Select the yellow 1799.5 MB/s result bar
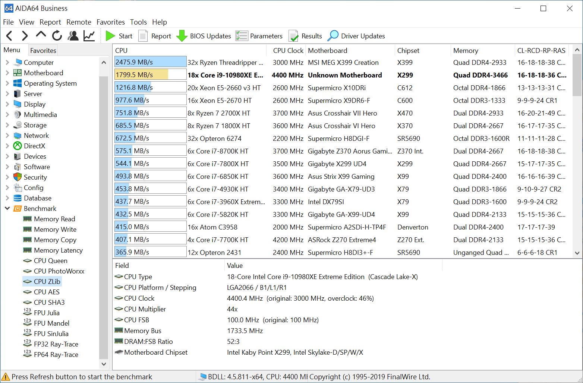This screenshot has height=383, width=583. click(150, 75)
